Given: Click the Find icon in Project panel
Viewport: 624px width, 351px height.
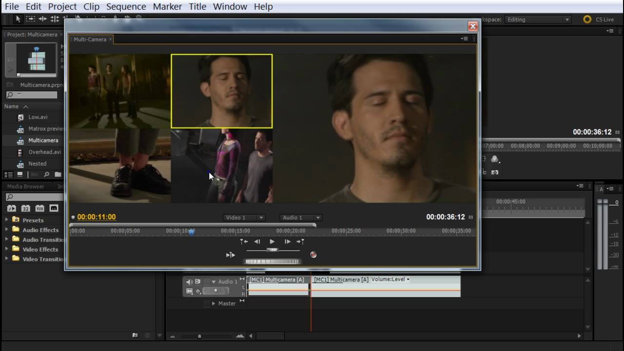Looking at the screenshot, I should pyautogui.click(x=46, y=175).
